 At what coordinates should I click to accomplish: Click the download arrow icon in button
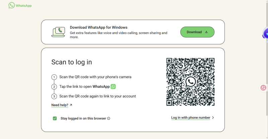pyautogui.click(x=206, y=32)
